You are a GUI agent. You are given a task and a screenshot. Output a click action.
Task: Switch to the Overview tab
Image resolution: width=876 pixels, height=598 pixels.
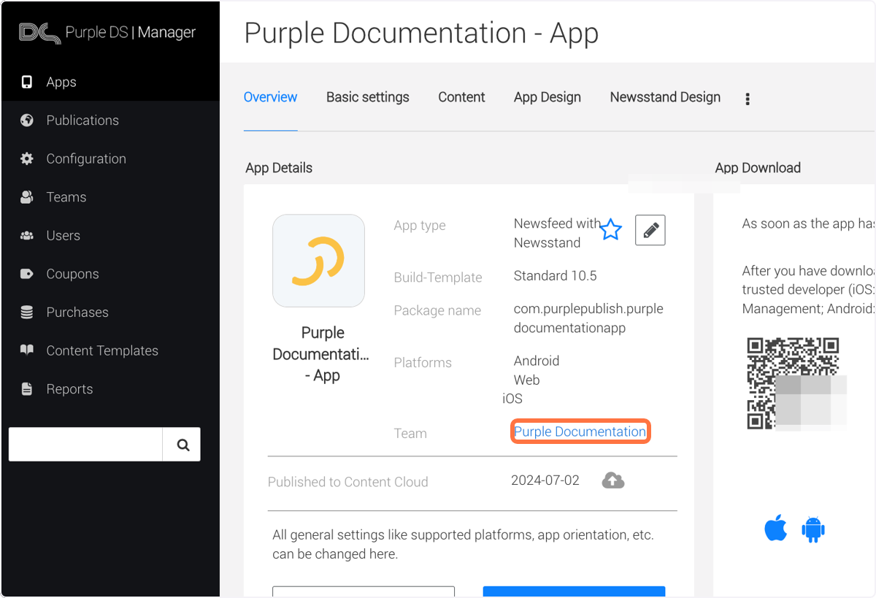270,97
